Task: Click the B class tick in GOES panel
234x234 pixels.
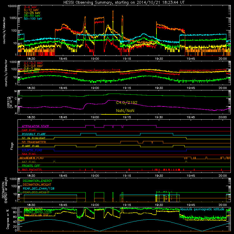Action: (x=16, y=106)
